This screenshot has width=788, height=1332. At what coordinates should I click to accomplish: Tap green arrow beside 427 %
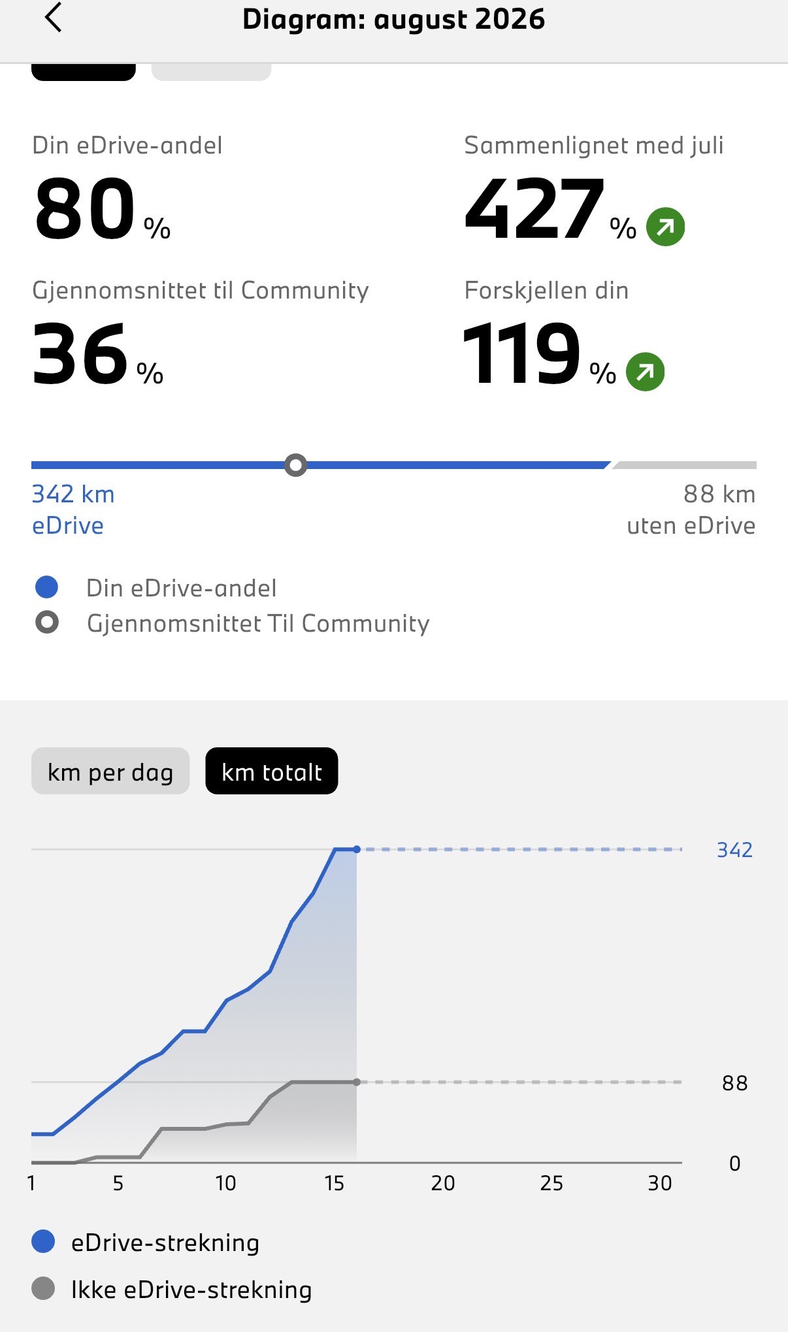tap(665, 227)
